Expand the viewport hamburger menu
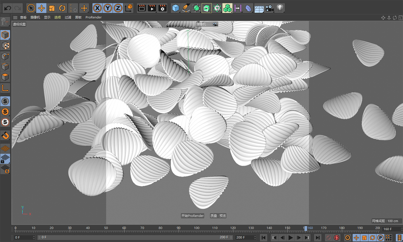Image resolution: width=403 pixels, height=242 pixels. [15, 17]
